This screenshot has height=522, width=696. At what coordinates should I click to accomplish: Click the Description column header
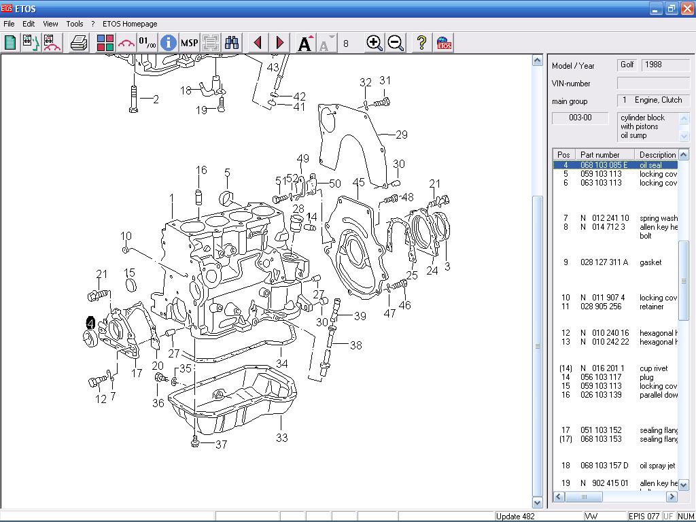[x=657, y=154]
